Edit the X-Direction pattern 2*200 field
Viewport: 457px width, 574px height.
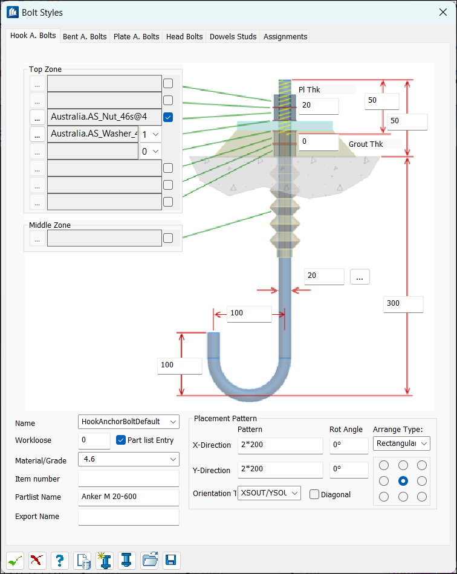280,445
